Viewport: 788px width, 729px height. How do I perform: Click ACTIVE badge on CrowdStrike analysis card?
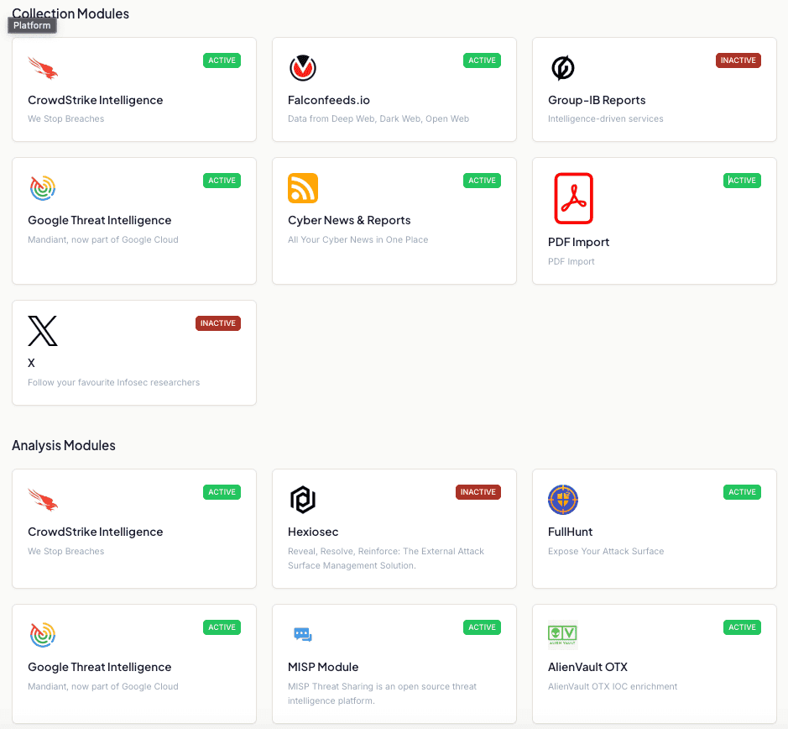click(222, 492)
